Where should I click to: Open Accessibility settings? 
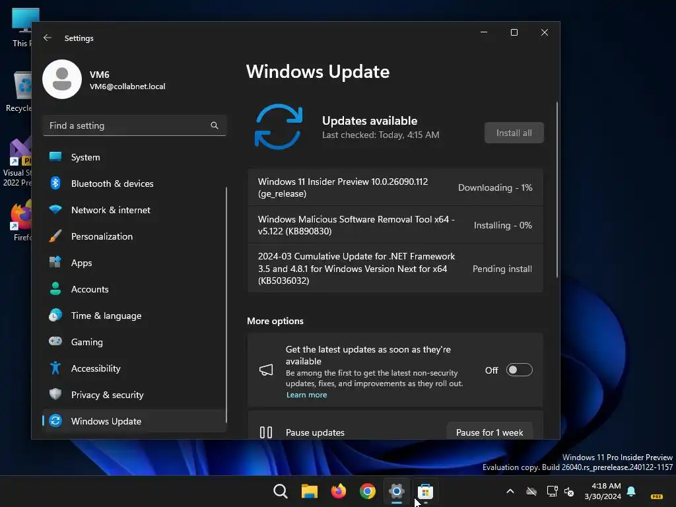pyautogui.click(x=135, y=368)
